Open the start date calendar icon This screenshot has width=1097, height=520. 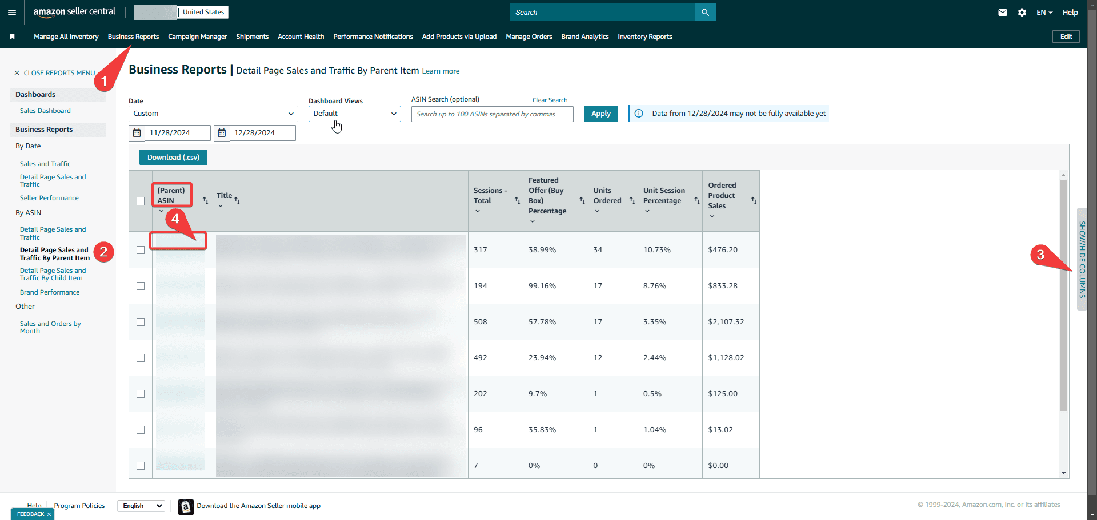click(137, 133)
